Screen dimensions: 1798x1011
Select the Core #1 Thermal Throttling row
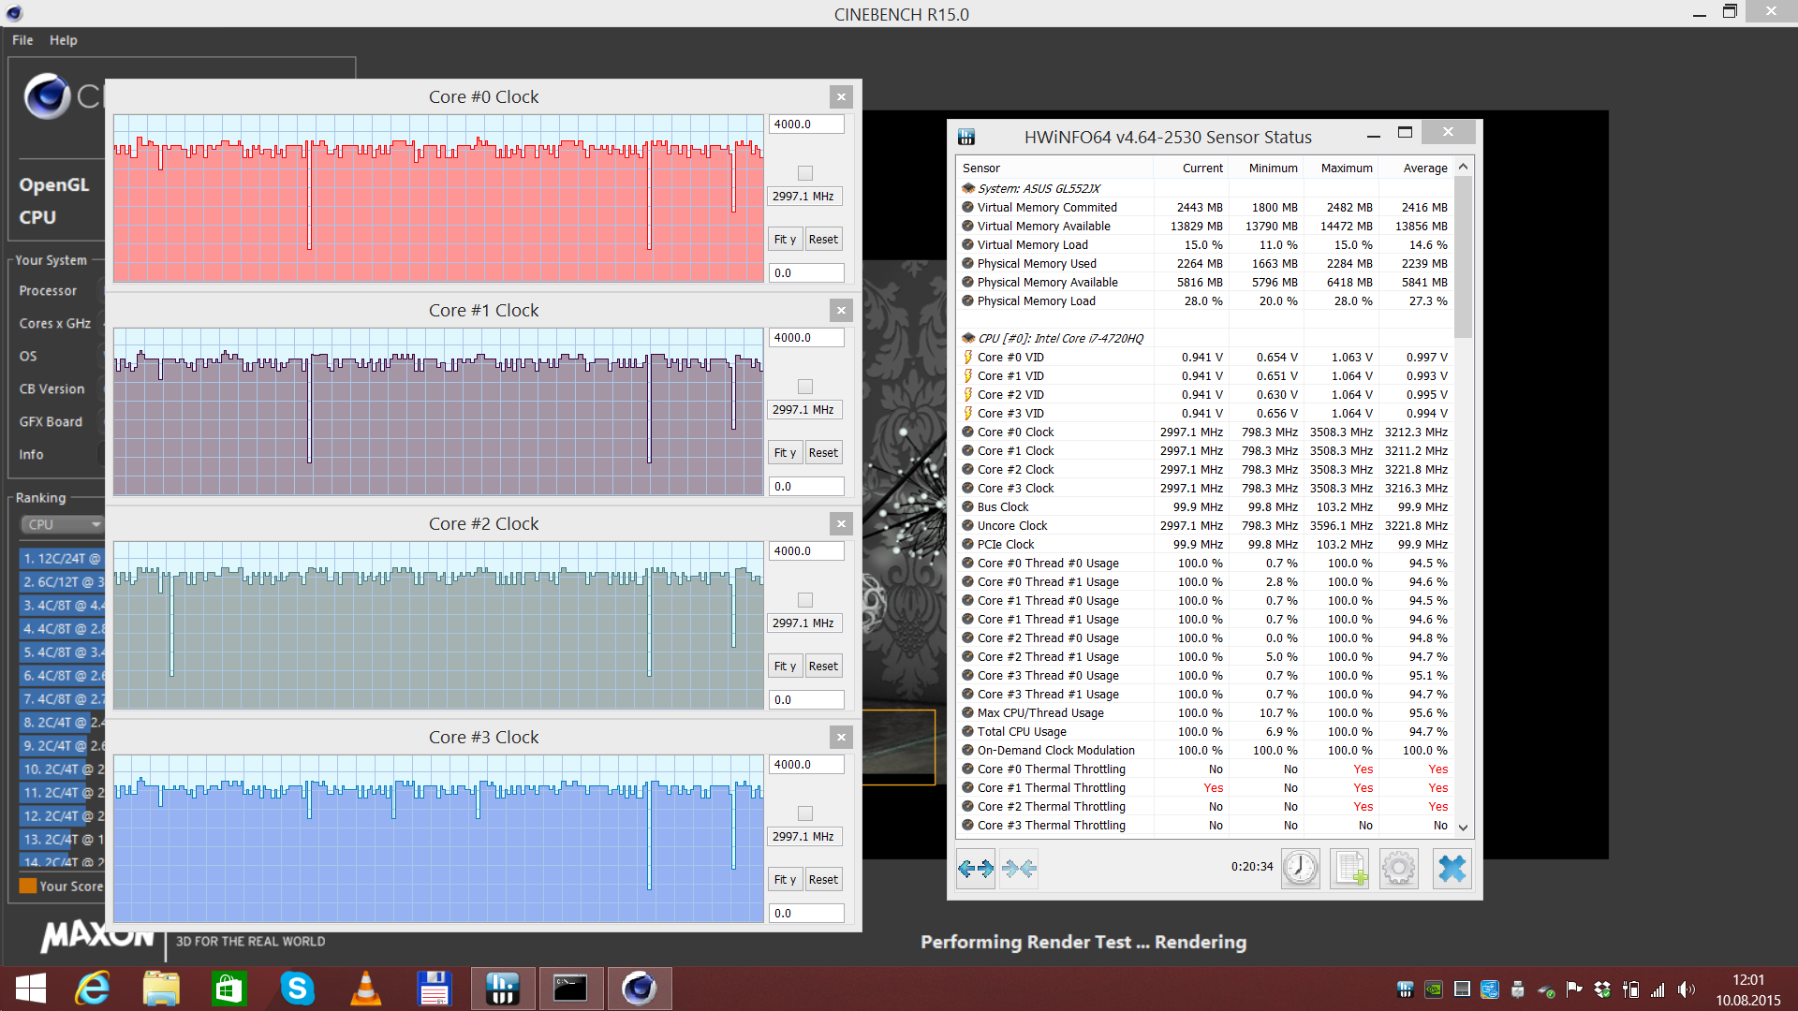tap(1205, 788)
